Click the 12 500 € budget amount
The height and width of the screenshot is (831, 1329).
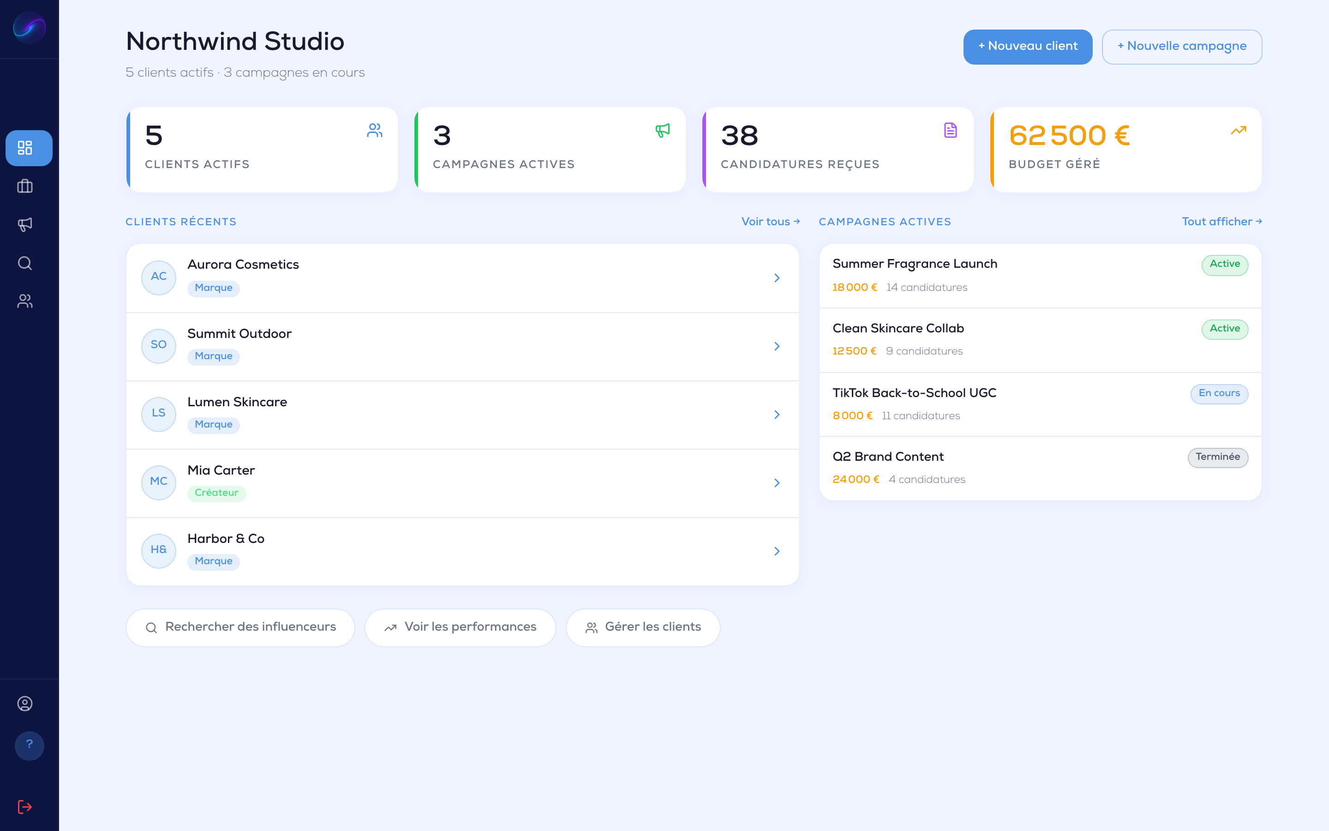pos(854,351)
